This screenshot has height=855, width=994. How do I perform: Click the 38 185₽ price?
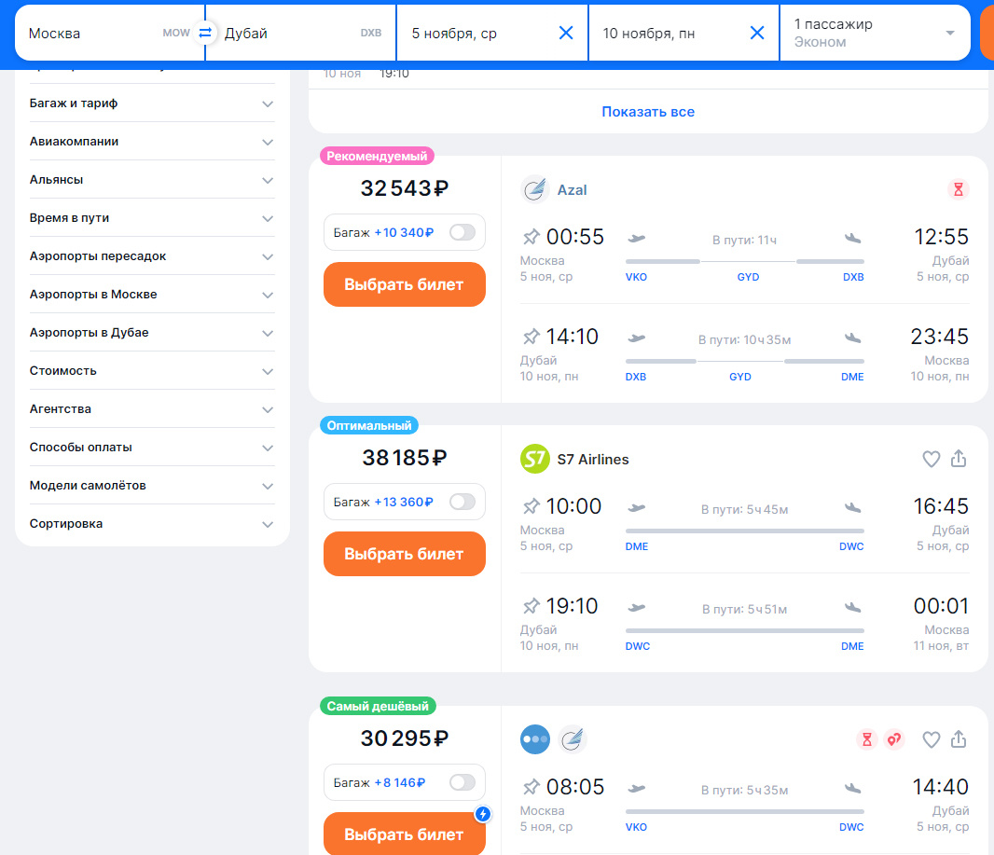click(x=405, y=458)
